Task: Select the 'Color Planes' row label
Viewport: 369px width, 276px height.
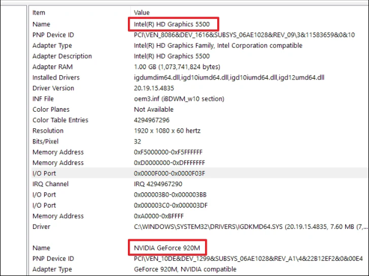Action: tap(51, 109)
